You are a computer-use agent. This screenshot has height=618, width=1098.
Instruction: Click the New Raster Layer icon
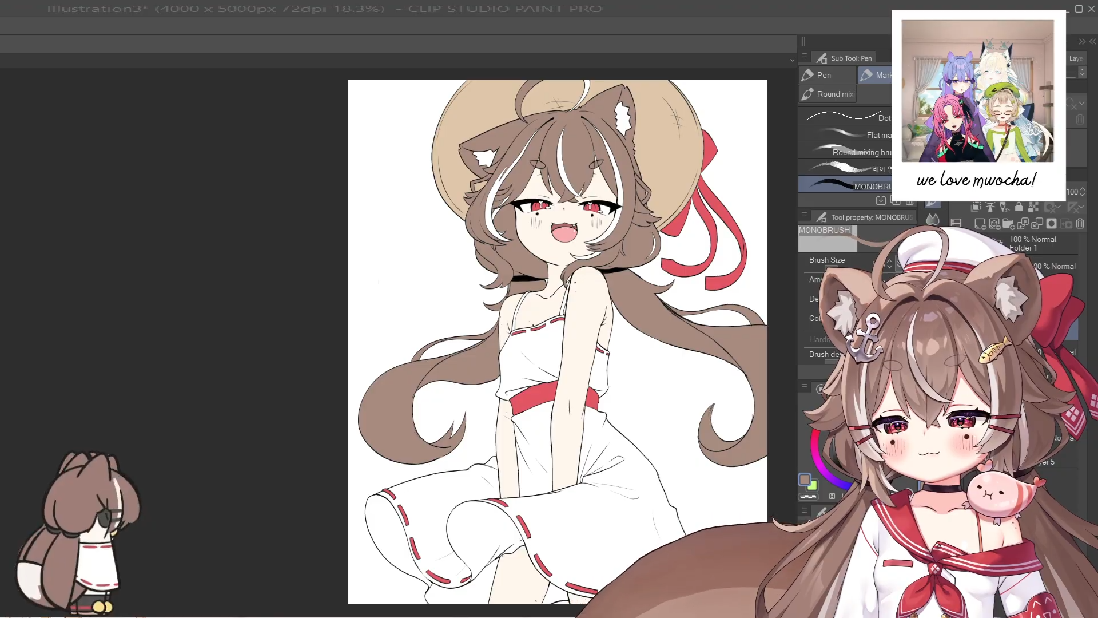coord(980,224)
